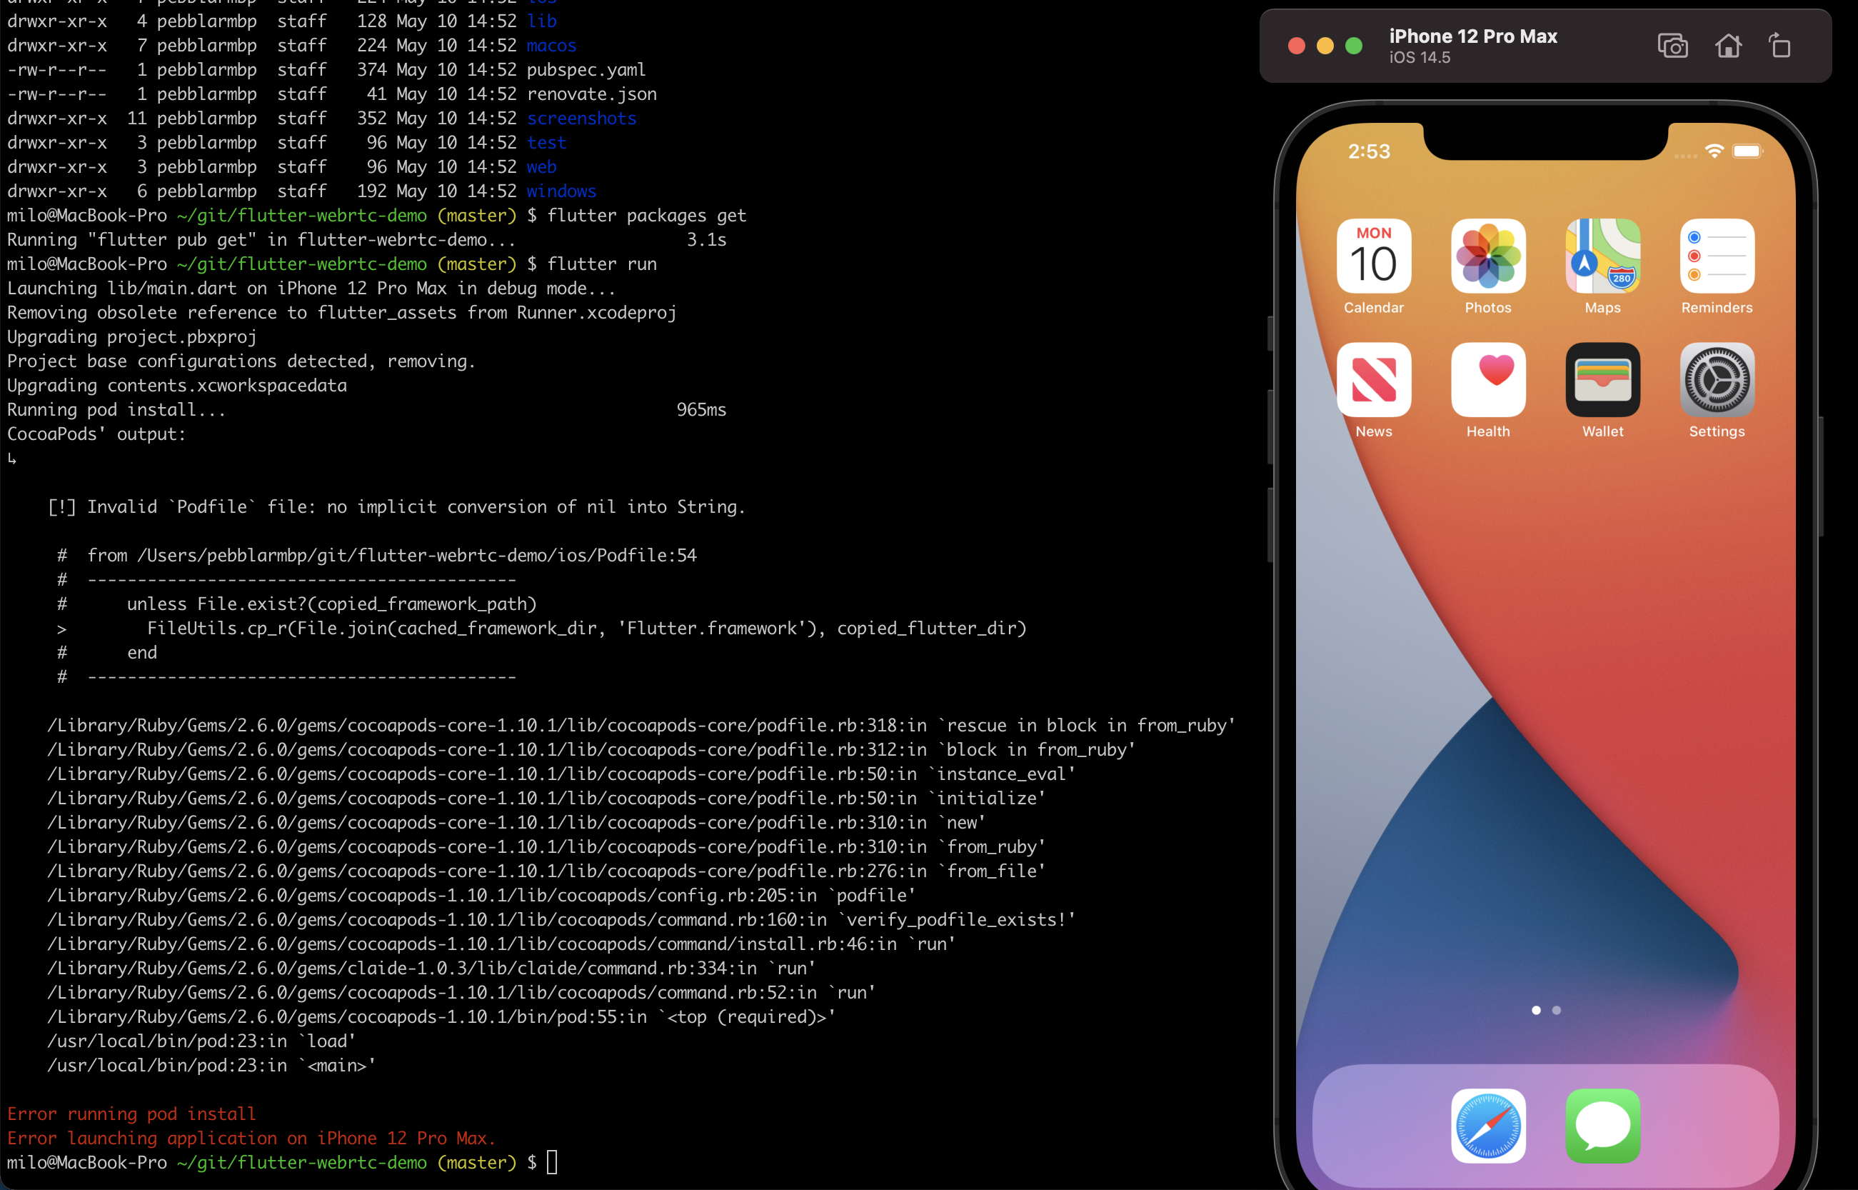Open Safari from the dock
The height and width of the screenshot is (1190, 1858).
click(1487, 1125)
